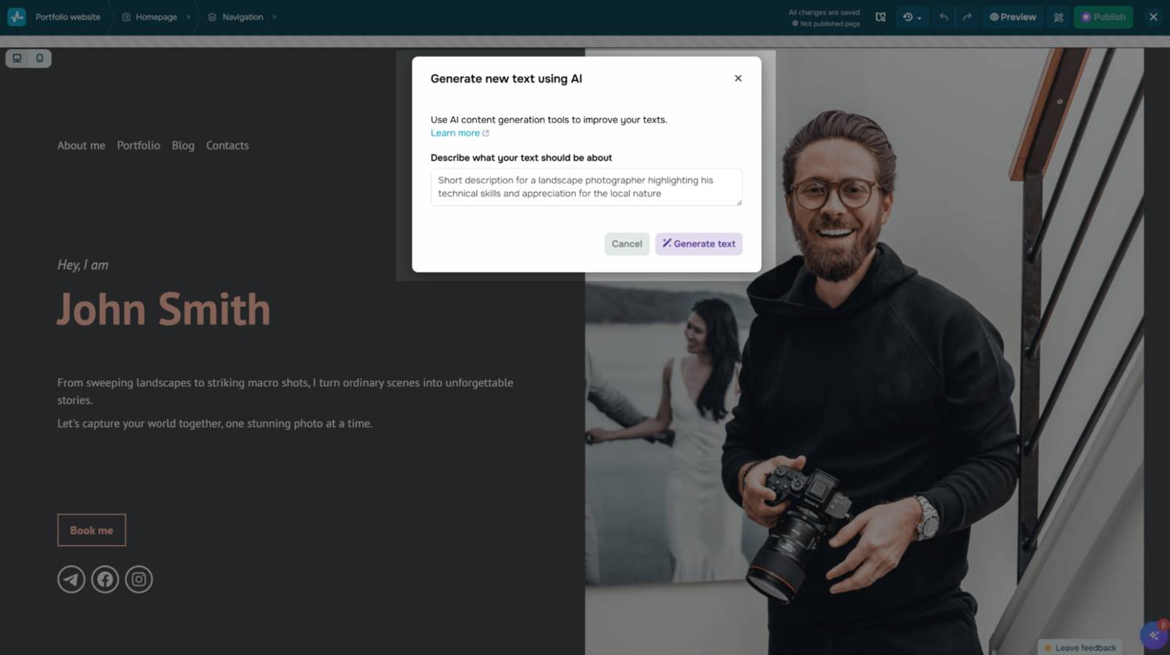The width and height of the screenshot is (1170, 655).
Task: Switch to desktop preview mode
Action: click(x=16, y=58)
